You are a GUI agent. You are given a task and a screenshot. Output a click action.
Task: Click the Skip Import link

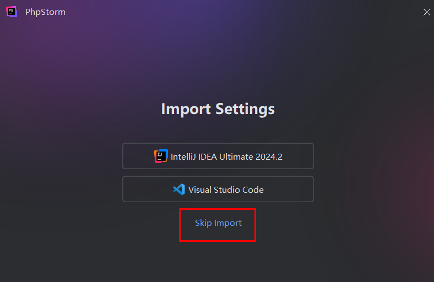218,223
